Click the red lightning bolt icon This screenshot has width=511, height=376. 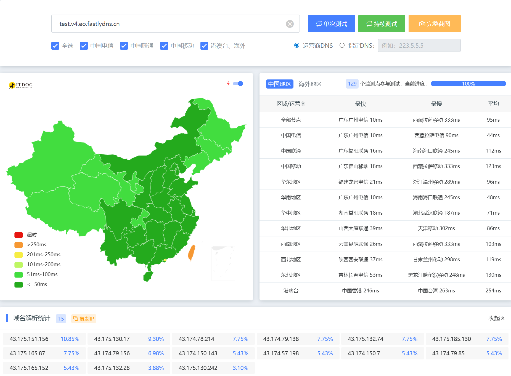(x=228, y=84)
